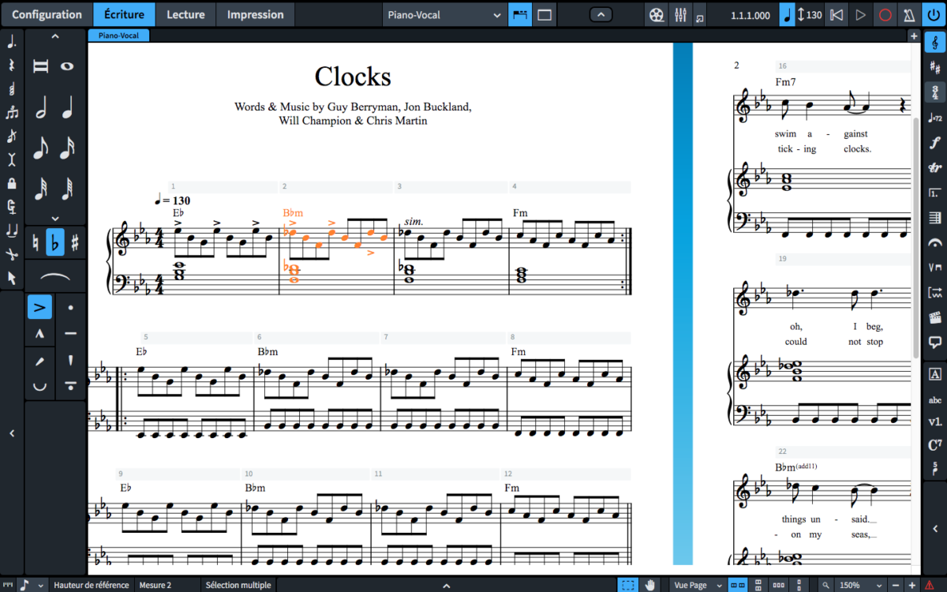Select the staccato dot articulation
Viewport: 947px width, 592px height.
point(71,307)
